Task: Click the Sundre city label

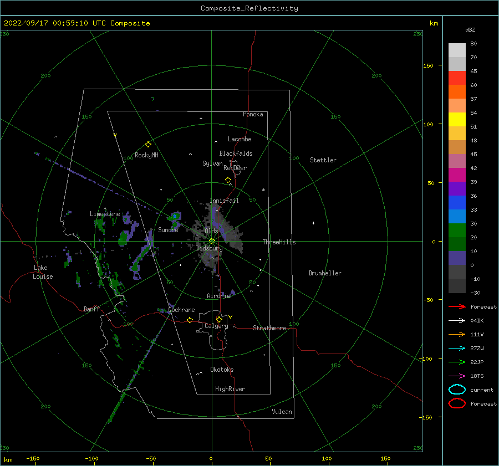Action: click(168, 229)
